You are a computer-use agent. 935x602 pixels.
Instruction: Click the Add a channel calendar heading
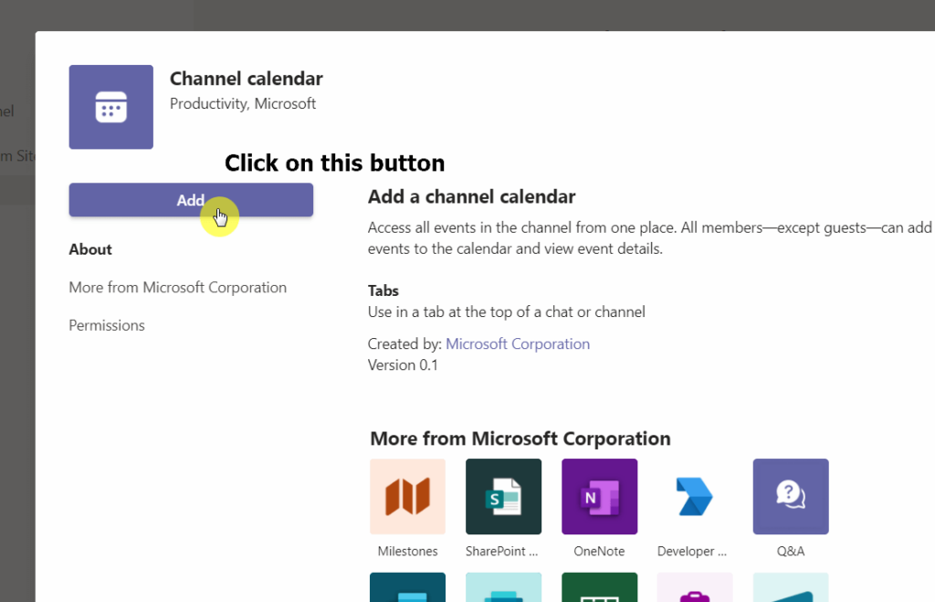472,196
